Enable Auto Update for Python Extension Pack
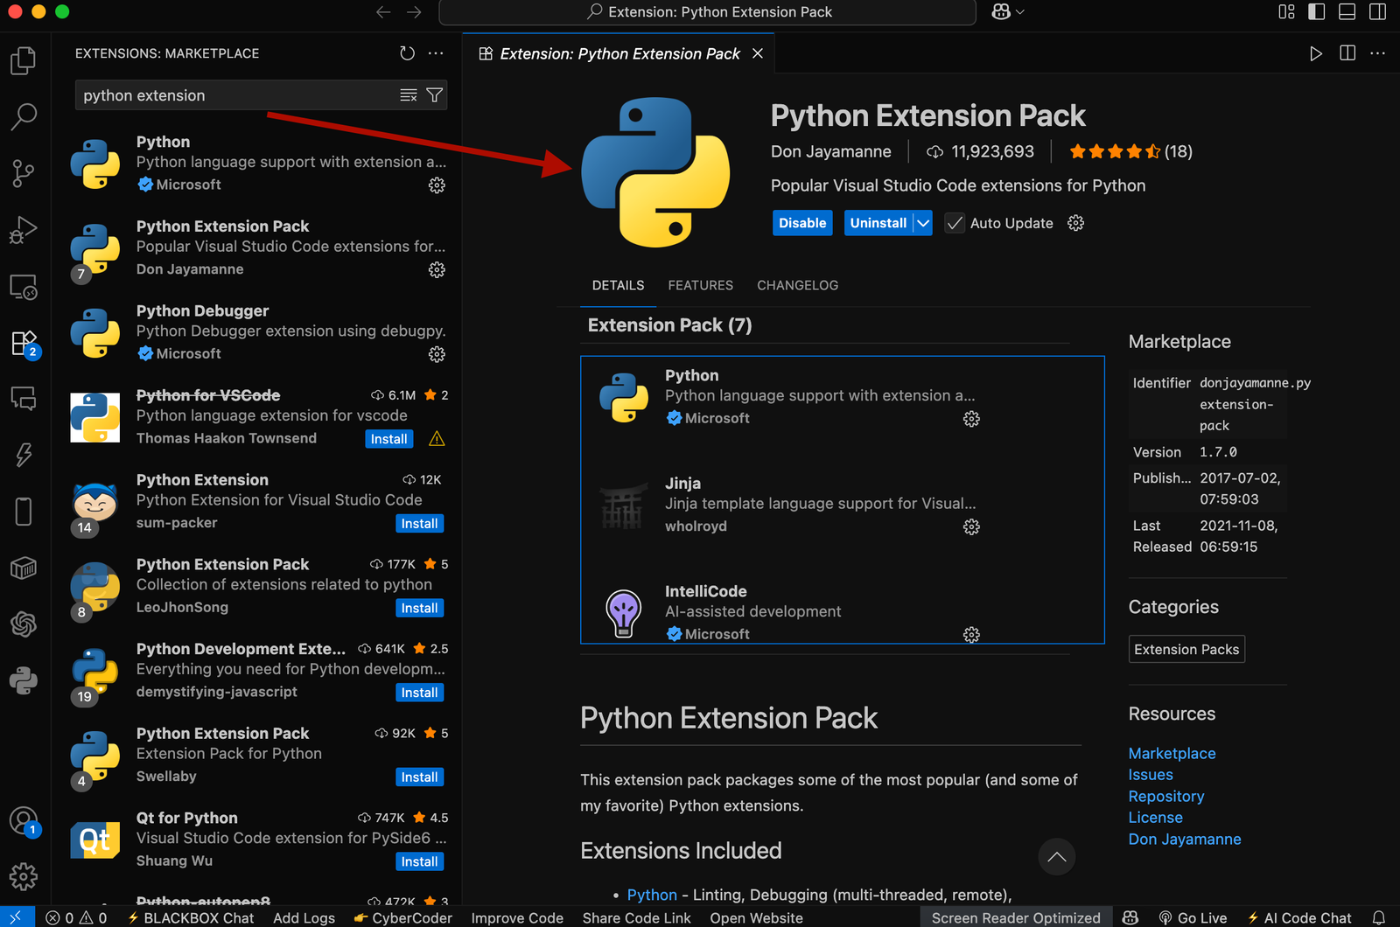 coord(954,223)
